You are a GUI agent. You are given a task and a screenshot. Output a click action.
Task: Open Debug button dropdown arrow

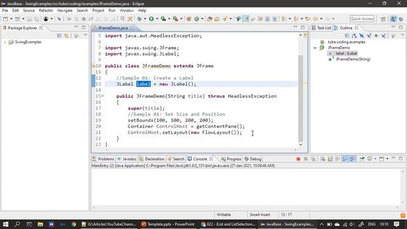tap(145, 18)
